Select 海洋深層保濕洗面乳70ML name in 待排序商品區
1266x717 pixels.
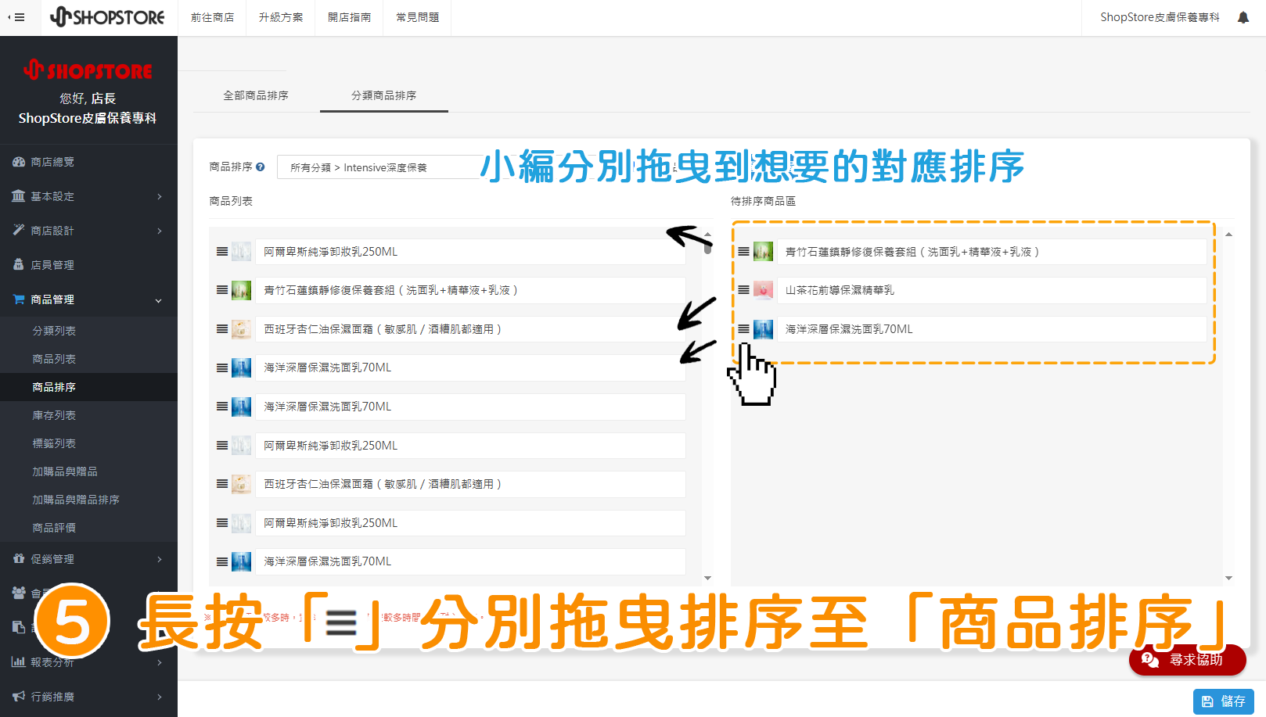(x=849, y=329)
